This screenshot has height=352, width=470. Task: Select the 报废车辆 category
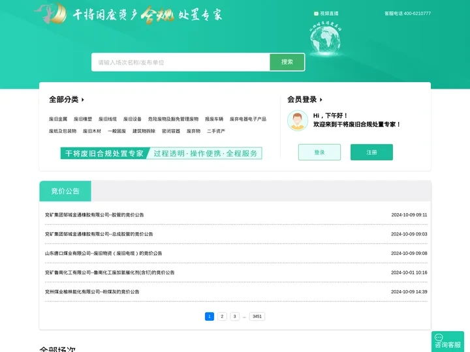(x=214, y=119)
